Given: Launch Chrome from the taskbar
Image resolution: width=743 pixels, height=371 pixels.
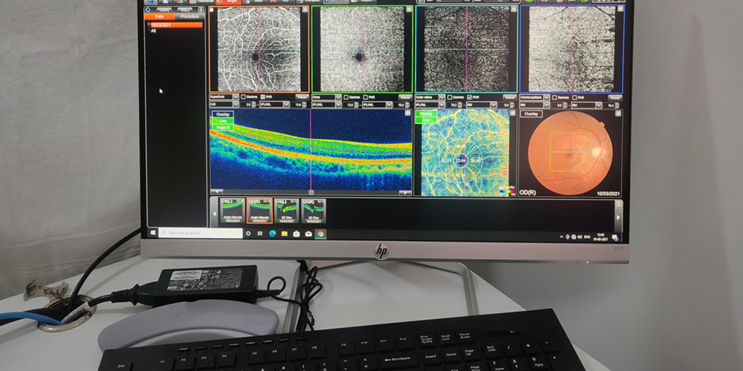Looking at the screenshot, I should tap(320, 234).
